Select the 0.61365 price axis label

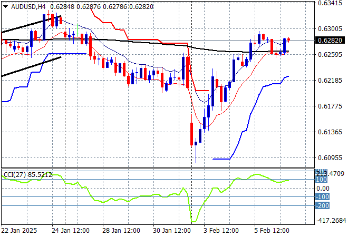pyautogui.click(x=330, y=132)
